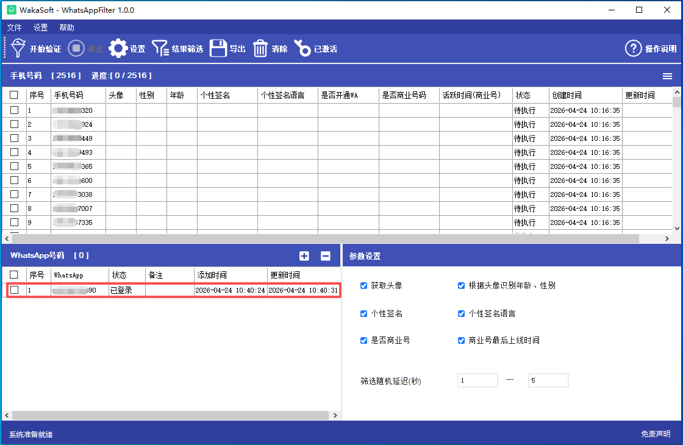Open hamburger menu of 手机号码 panel

(668, 76)
